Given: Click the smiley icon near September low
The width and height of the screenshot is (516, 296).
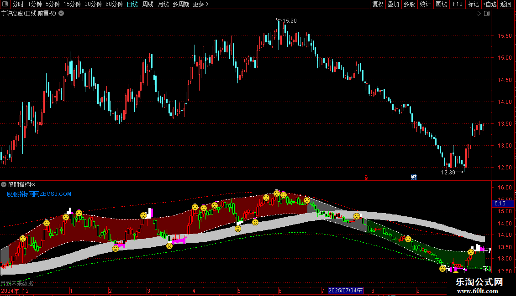Looking at the screenshot, I should point(442,269).
